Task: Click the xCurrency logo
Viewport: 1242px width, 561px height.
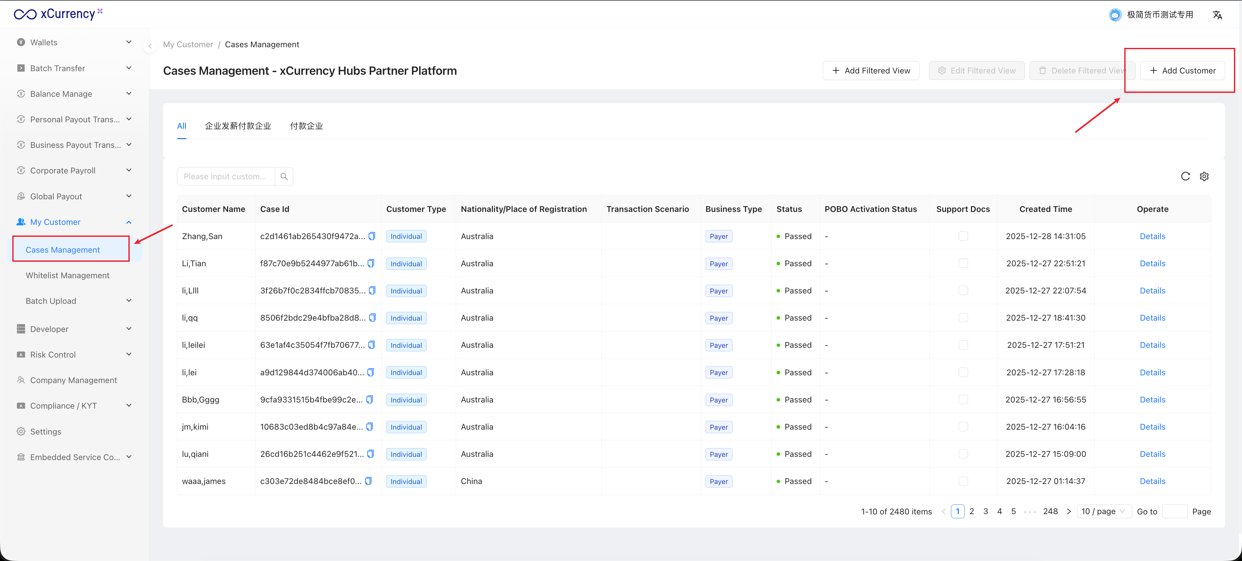Action: [58, 14]
